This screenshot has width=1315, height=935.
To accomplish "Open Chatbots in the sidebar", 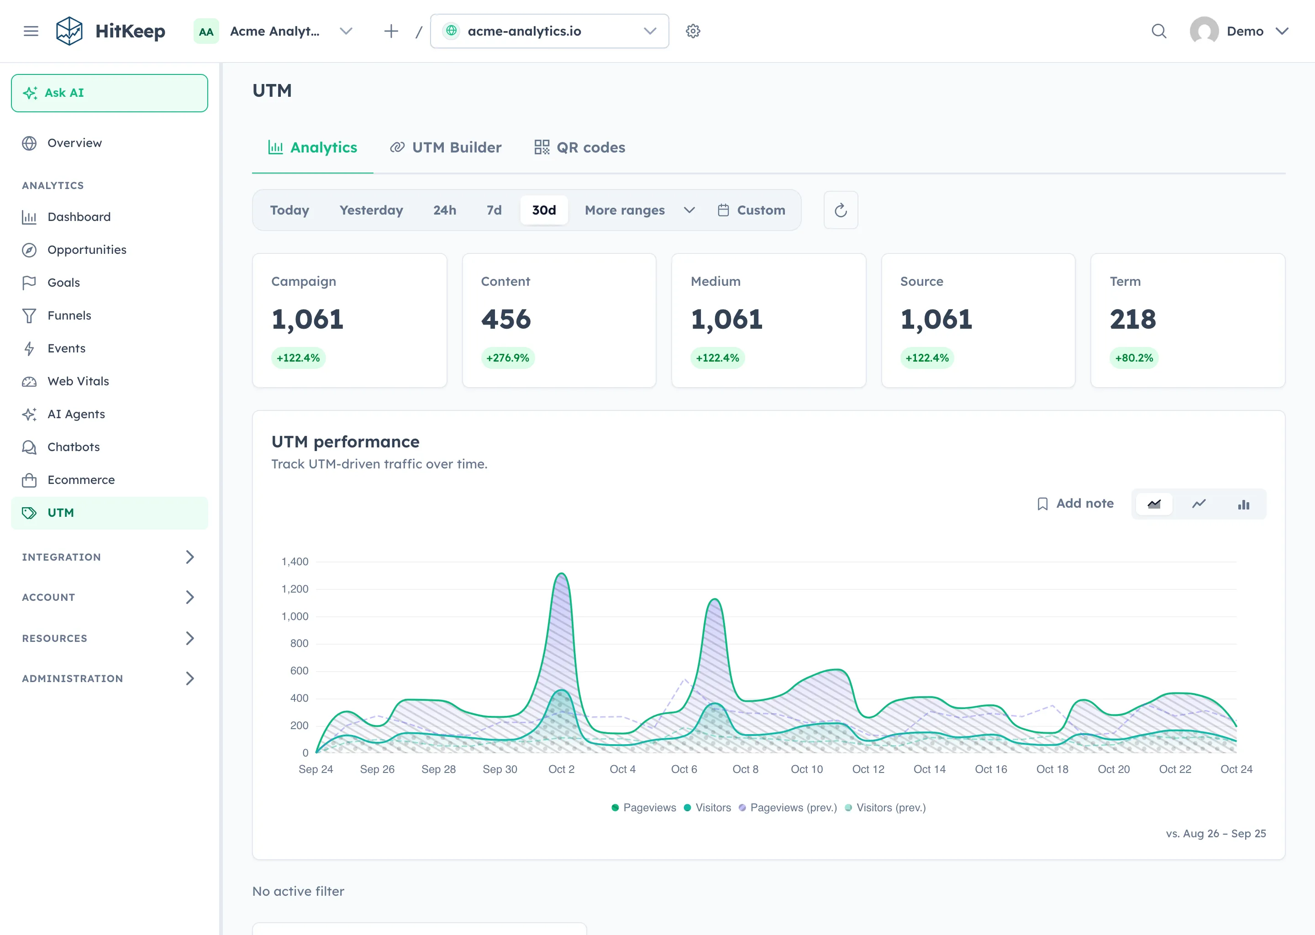I will 110,447.
